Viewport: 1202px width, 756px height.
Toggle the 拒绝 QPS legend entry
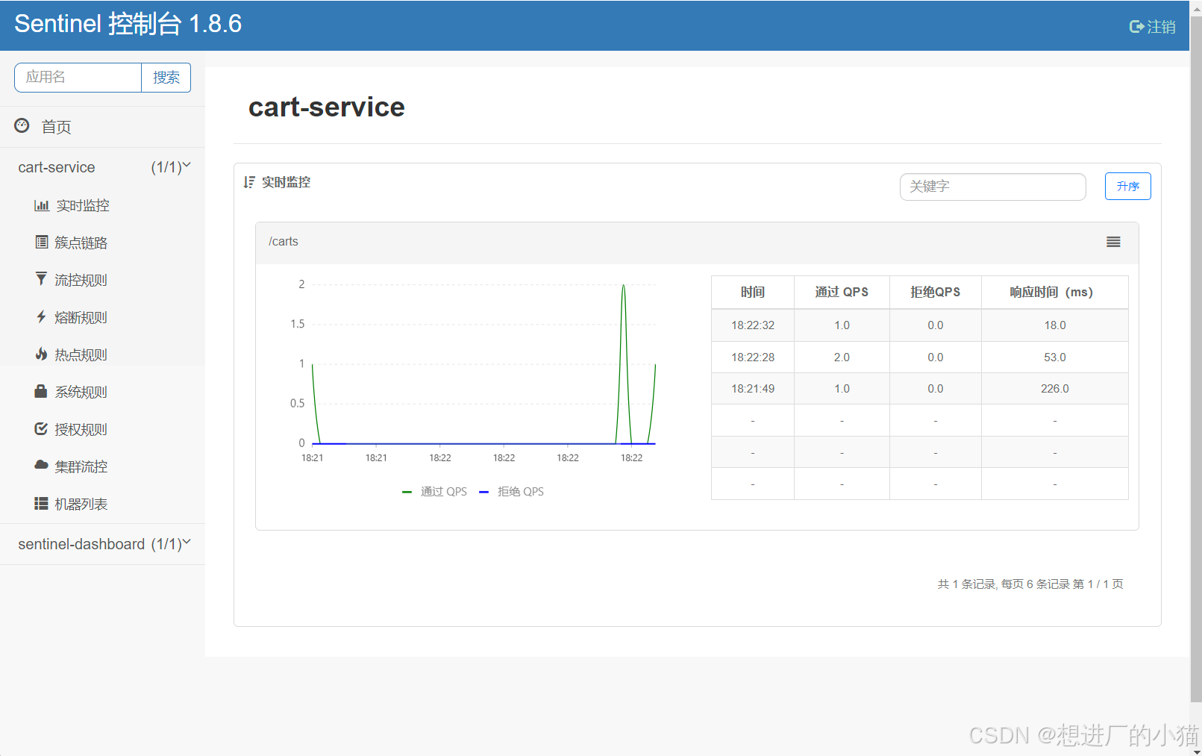[x=512, y=492]
